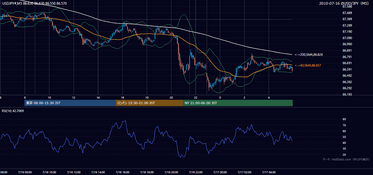Click hour tick 20 on price chart axis
The width and height of the screenshot is (373, 175).
point(171,97)
